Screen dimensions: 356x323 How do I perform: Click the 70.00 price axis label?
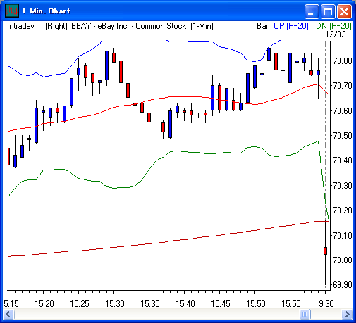(x=343, y=260)
